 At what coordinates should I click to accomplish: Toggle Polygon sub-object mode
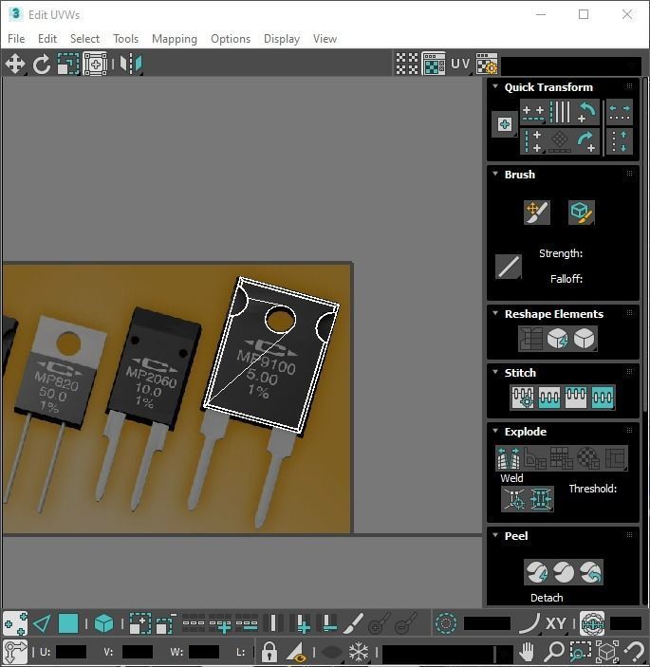coord(68,624)
